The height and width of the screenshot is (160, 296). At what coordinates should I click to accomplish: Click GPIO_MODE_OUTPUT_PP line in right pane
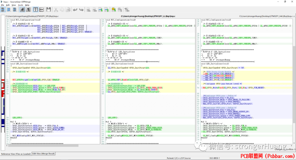[x=226, y=112]
